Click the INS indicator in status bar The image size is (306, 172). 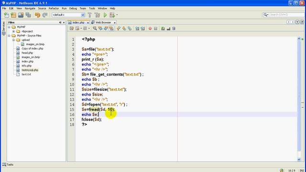pyautogui.click(x=302, y=171)
